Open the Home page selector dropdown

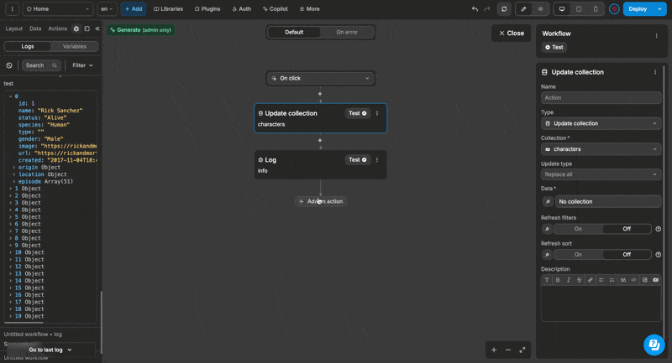[58, 9]
